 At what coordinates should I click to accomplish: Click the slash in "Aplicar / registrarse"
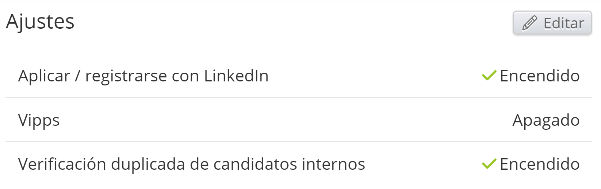coord(77,76)
